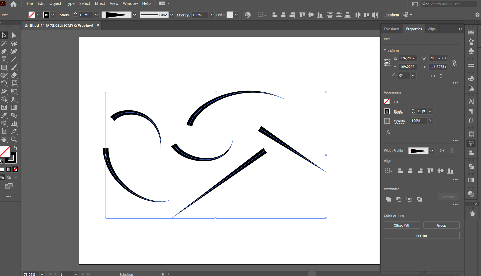
Task: Click the Fill color swatch in Appearance
Action: [x=387, y=102]
